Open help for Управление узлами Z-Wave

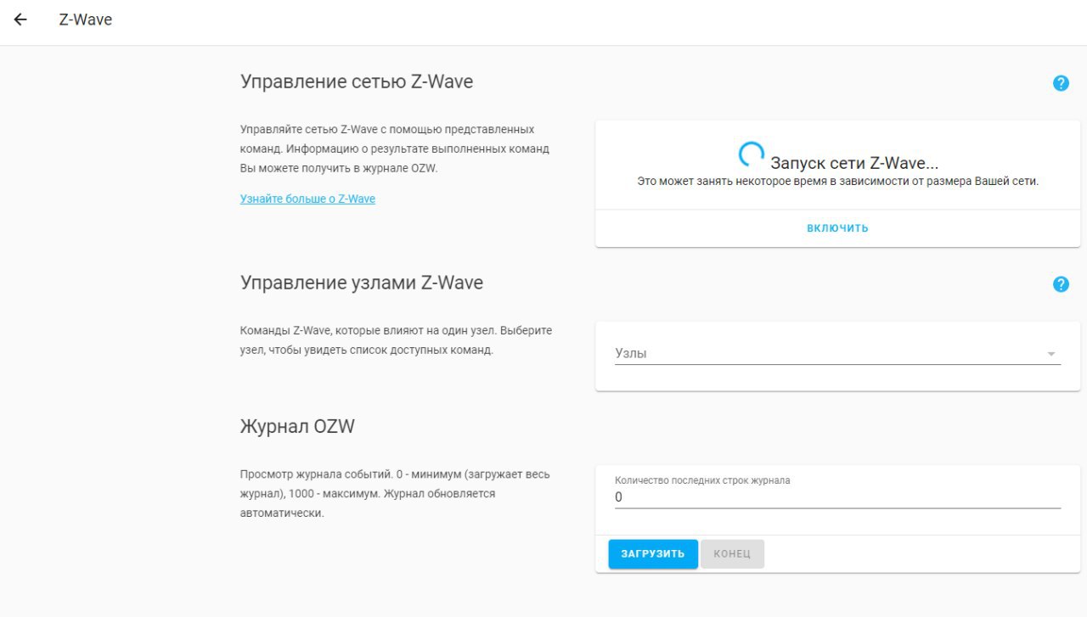click(x=1061, y=284)
